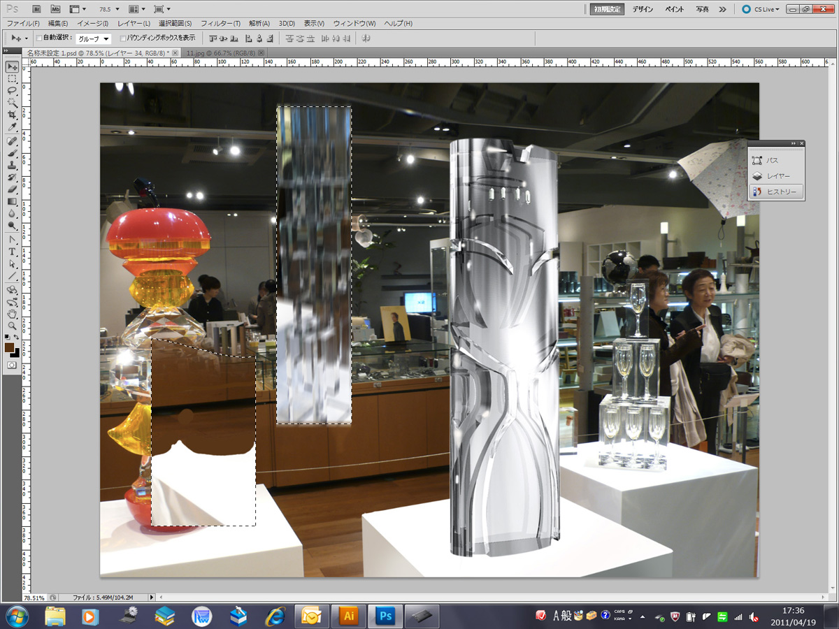Open the グループ auto-select dropdown
The image size is (839, 629).
(93, 38)
